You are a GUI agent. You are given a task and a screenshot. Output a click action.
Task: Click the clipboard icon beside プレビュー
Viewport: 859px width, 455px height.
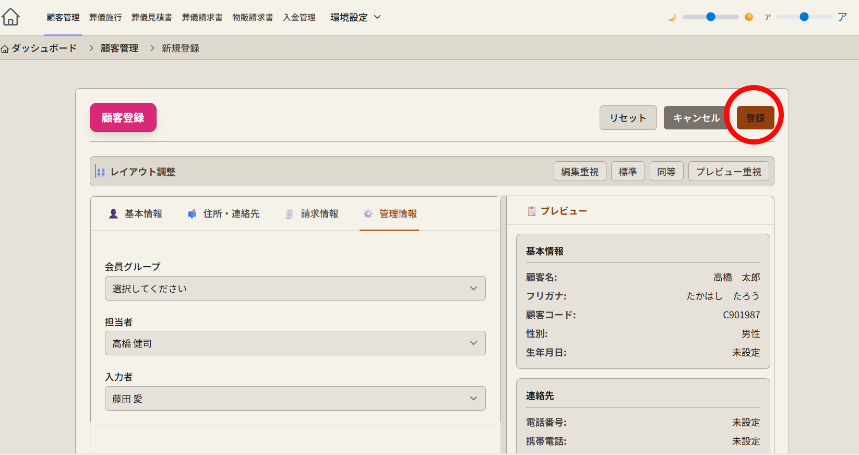tap(531, 211)
